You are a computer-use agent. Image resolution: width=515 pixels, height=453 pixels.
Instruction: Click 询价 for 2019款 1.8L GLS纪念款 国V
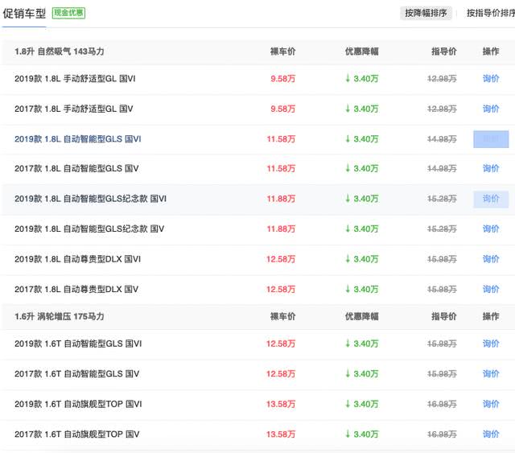pyautogui.click(x=491, y=229)
